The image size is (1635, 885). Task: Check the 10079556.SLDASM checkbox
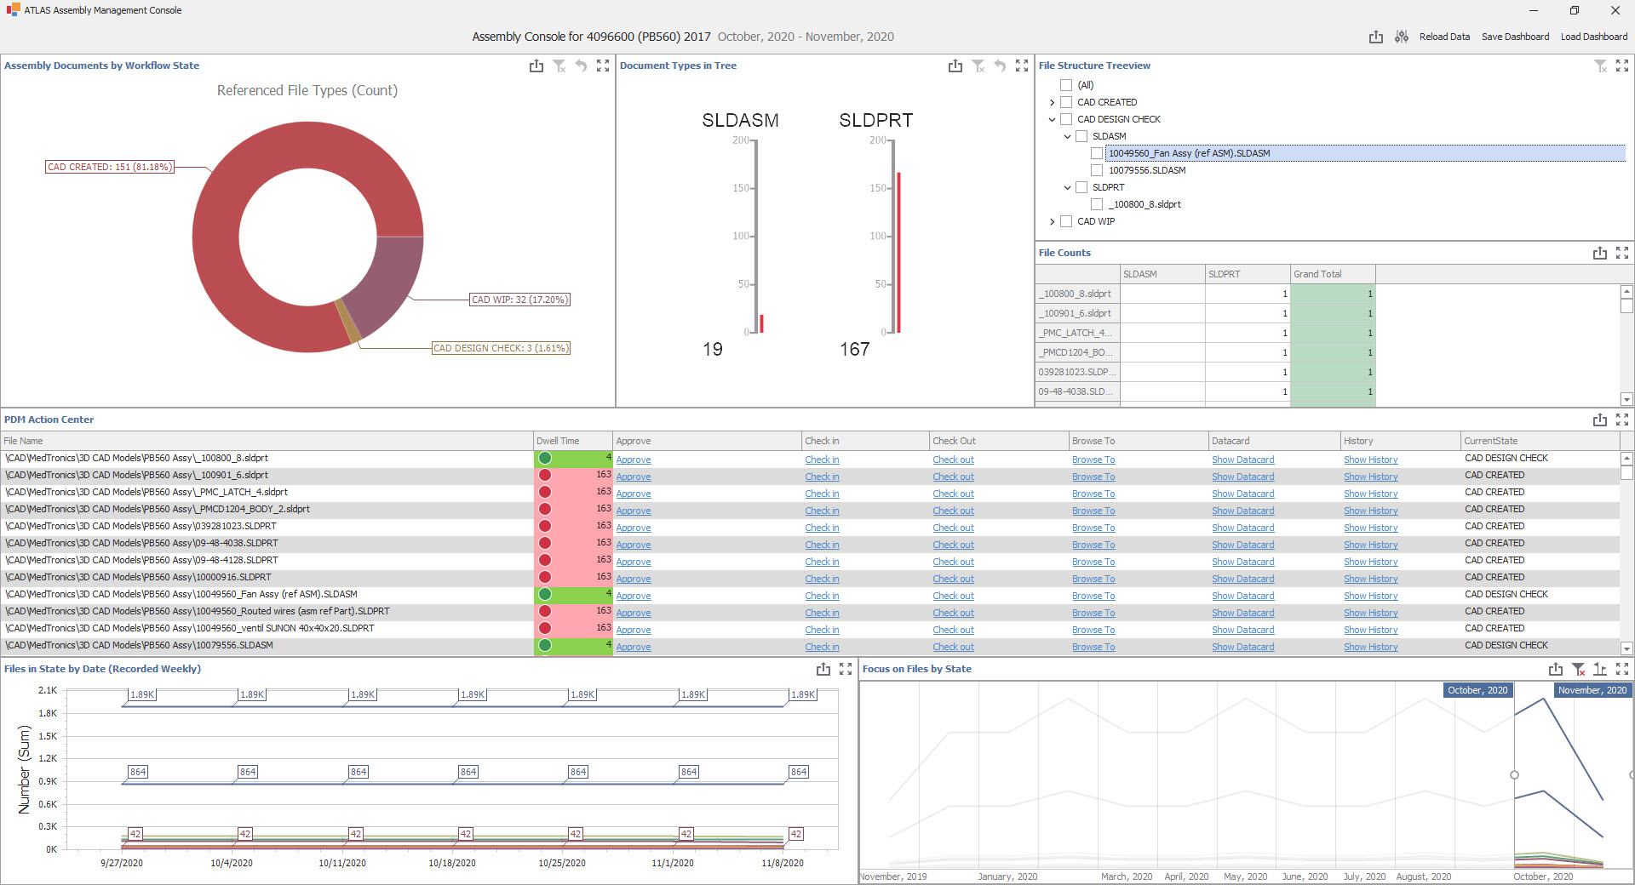pos(1097,170)
